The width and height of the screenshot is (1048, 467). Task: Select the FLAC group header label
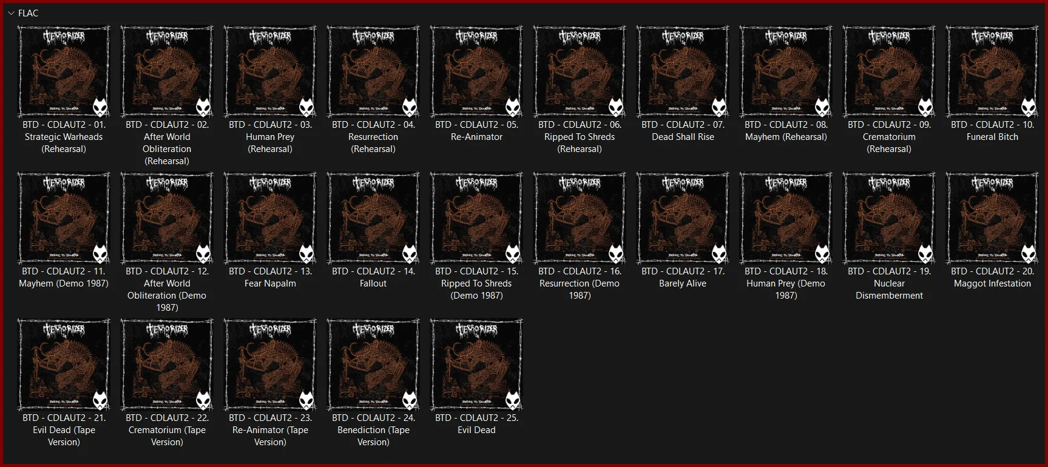pyautogui.click(x=28, y=13)
